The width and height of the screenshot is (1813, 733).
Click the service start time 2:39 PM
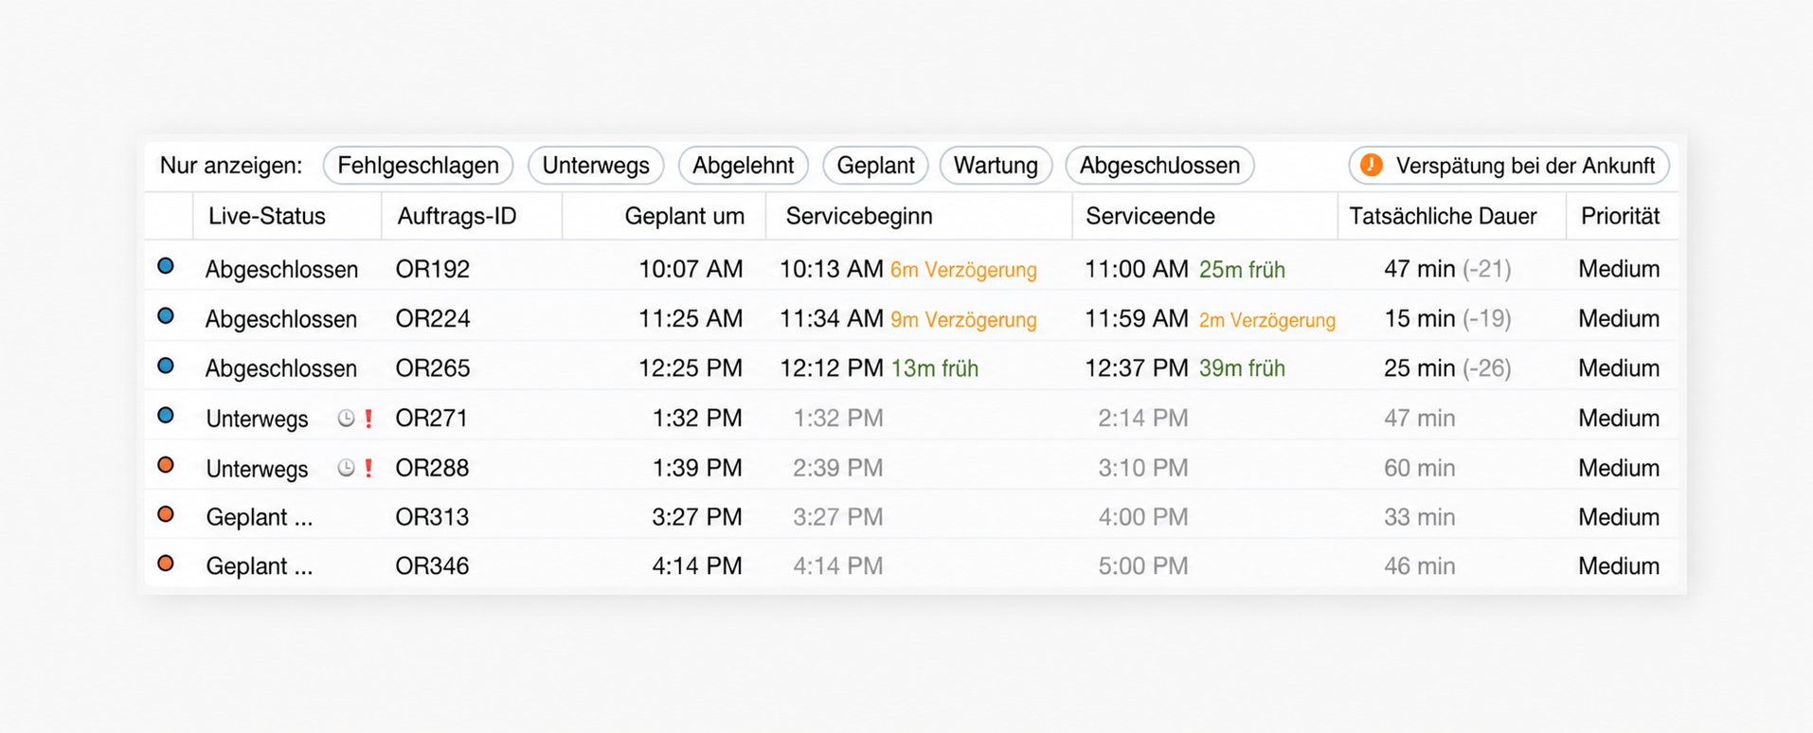point(838,468)
